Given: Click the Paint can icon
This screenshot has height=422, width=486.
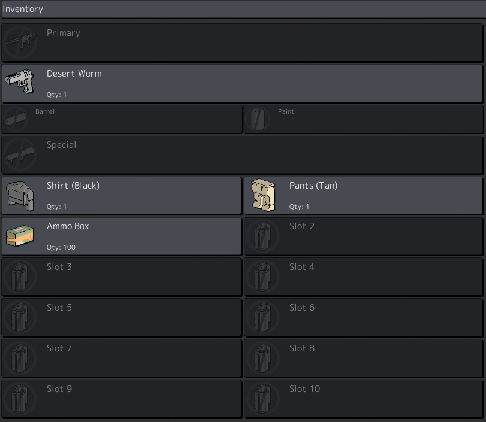Looking at the screenshot, I should click(258, 119).
